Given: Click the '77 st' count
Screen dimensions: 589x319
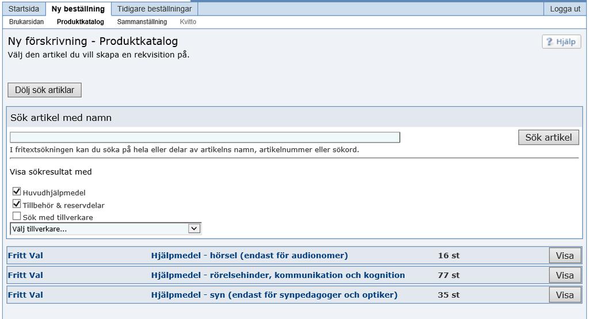Looking at the screenshot, I should [x=449, y=275].
